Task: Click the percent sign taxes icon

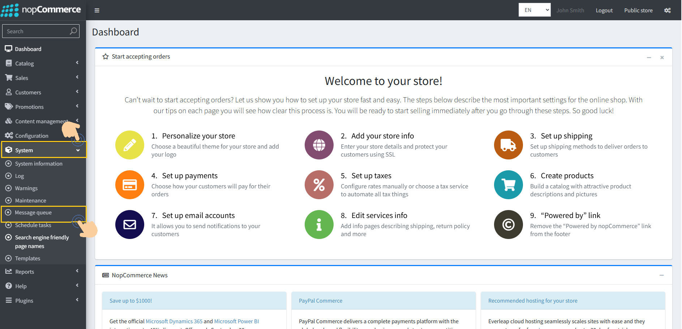Action: (319, 185)
